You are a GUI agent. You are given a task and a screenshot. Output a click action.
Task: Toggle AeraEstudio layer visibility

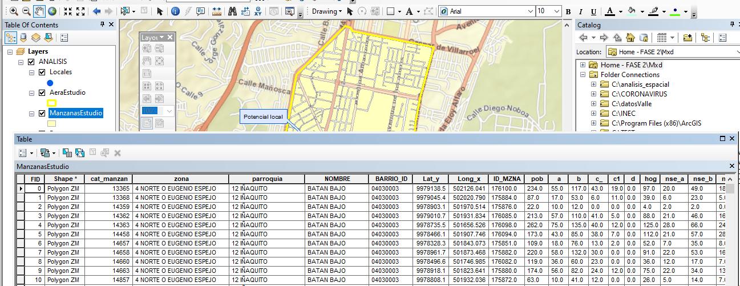[x=42, y=93]
